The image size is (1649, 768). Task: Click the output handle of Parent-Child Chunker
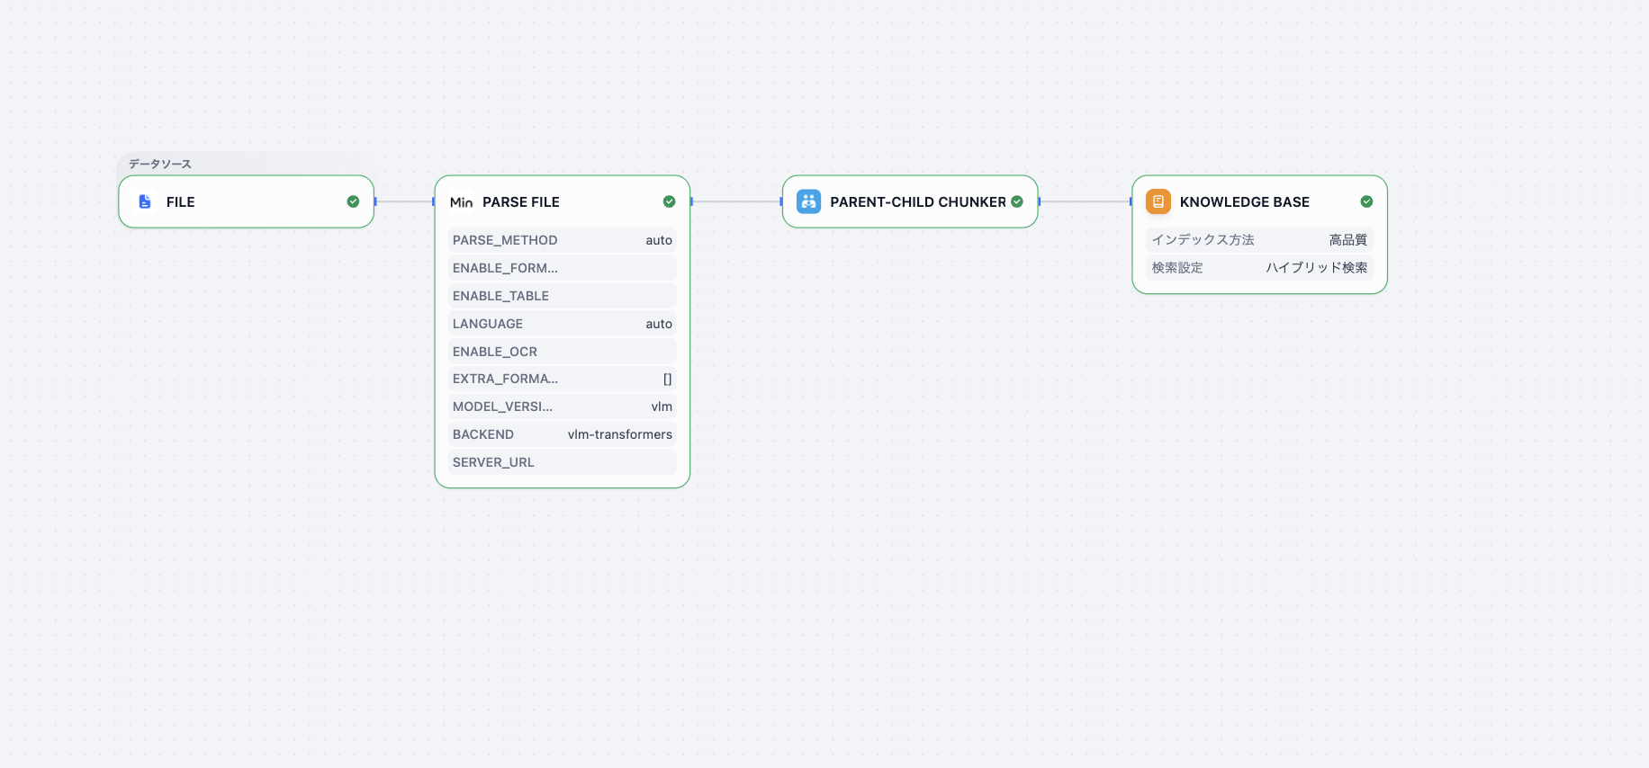tap(1039, 201)
